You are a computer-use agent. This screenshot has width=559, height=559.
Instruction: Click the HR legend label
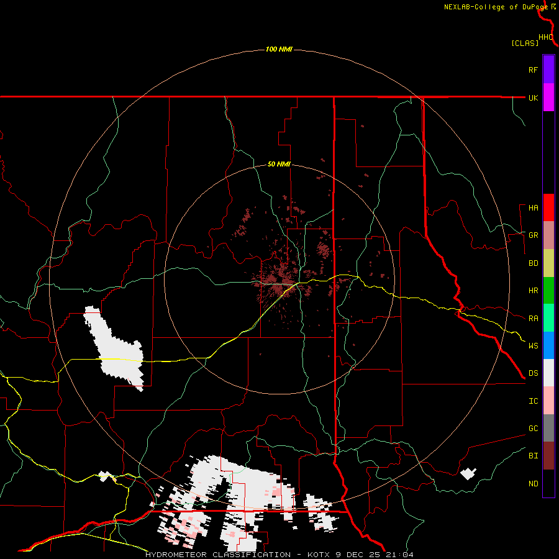click(533, 291)
